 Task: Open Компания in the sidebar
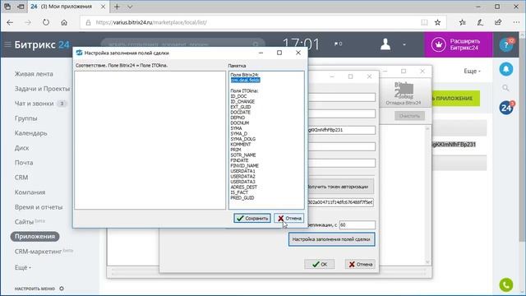click(x=30, y=192)
